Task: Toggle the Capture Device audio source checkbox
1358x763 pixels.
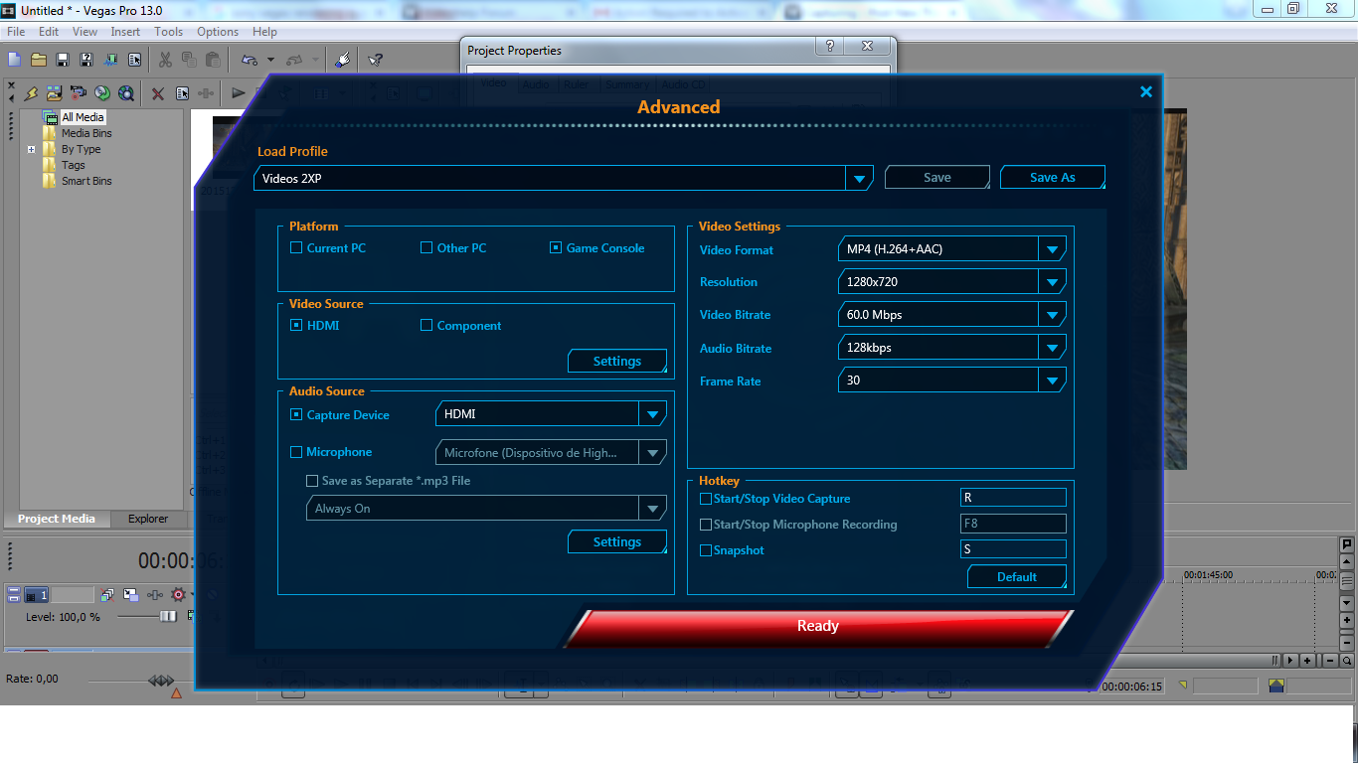Action: pos(296,414)
